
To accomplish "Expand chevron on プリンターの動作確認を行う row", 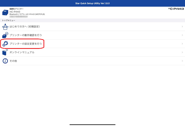I will point(182,35).
